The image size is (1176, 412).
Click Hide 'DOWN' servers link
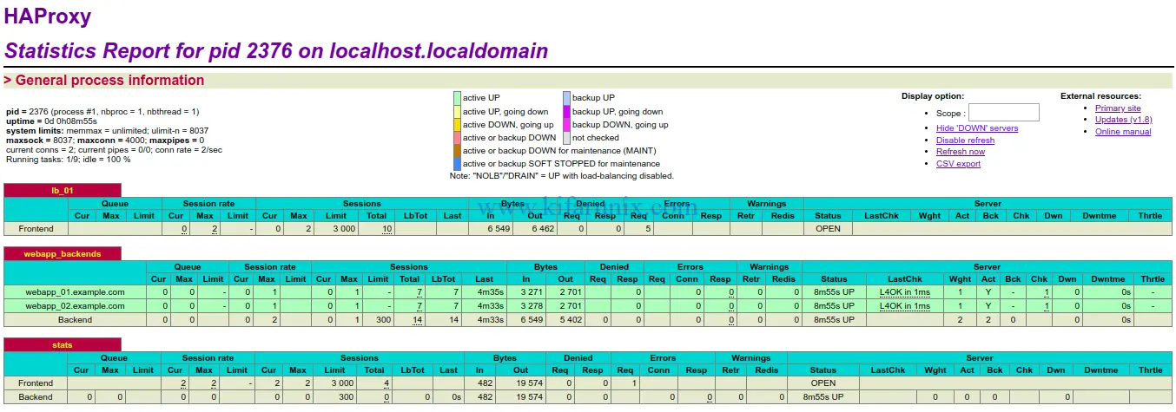pos(977,128)
